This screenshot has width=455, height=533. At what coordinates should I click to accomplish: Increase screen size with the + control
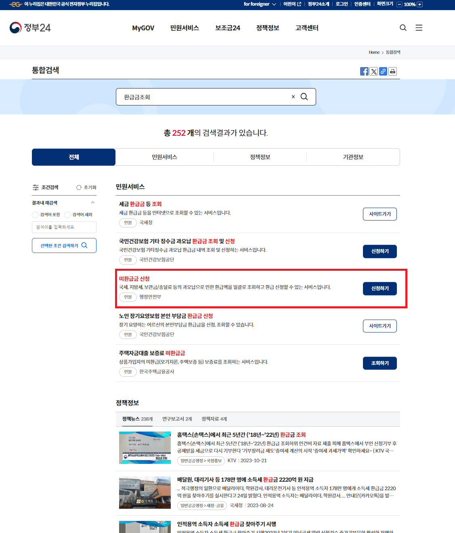(x=421, y=4)
